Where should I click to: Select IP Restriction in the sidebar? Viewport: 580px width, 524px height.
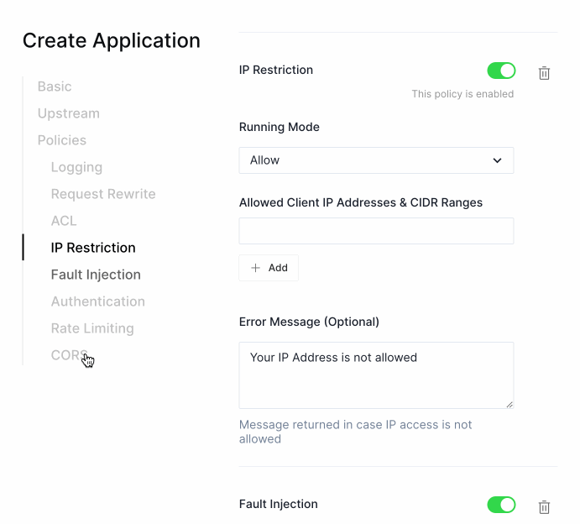coord(93,248)
